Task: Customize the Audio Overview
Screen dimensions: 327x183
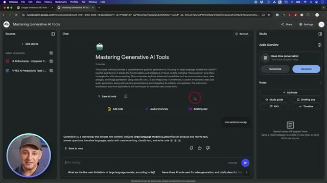Action: [x=275, y=69]
